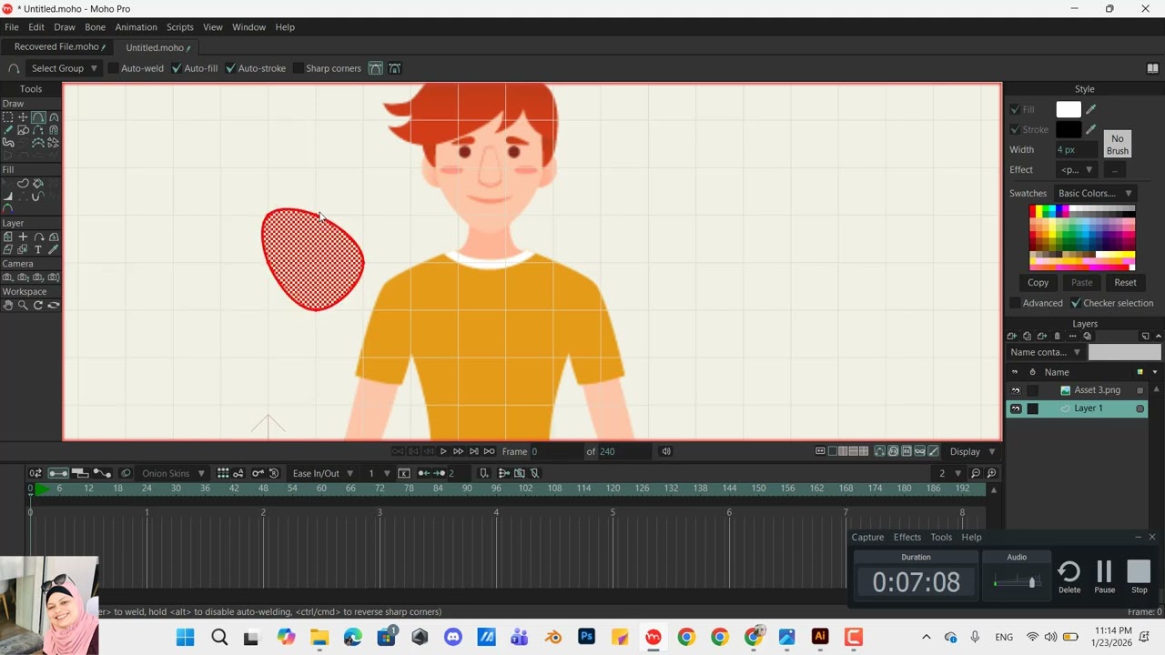The width and height of the screenshot is (1165, 655).
Task: Open Photoshop from the Windows taskbar
Action: pos(586,637)
